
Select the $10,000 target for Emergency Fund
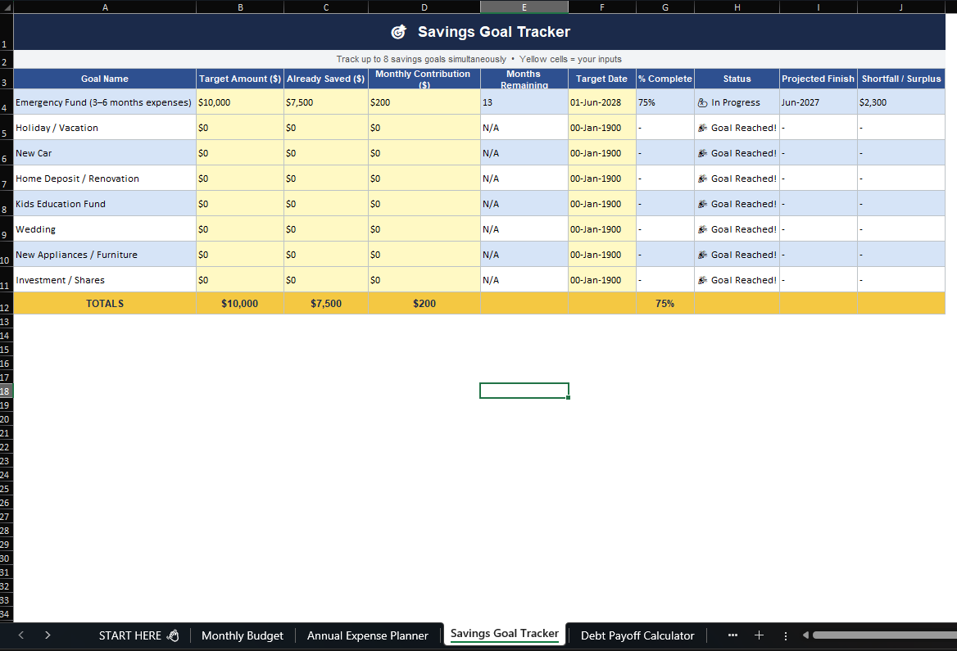240,102
